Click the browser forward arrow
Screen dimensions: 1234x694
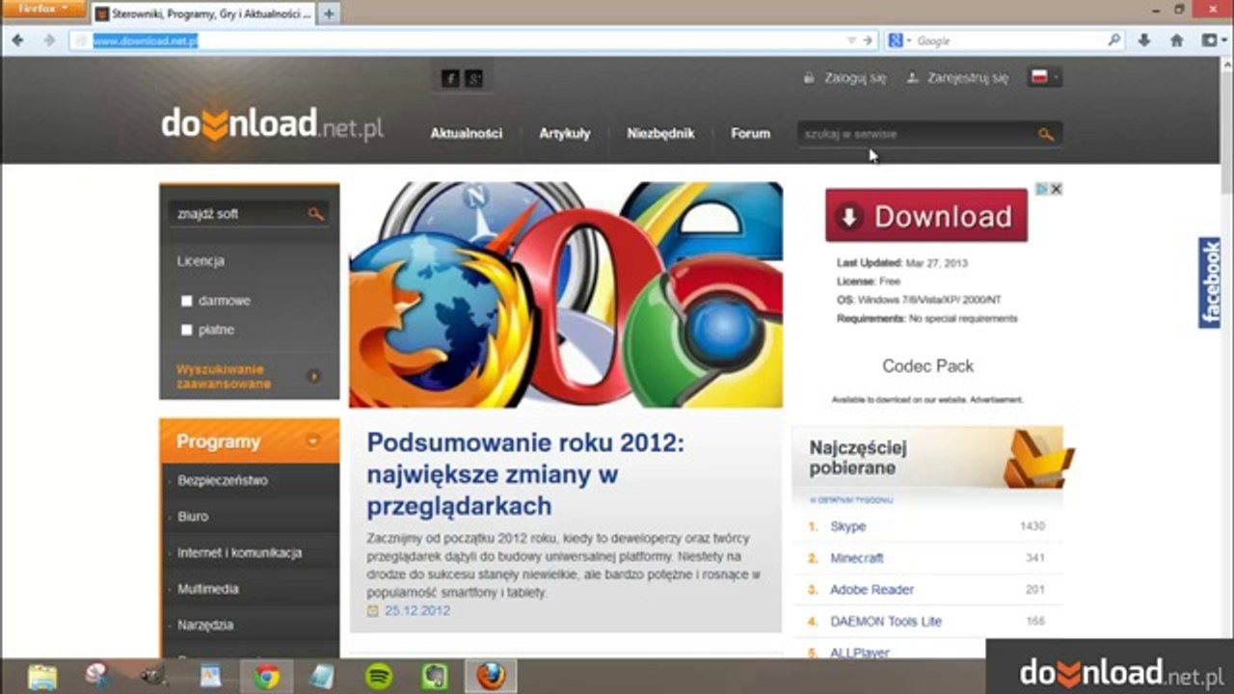49,40
